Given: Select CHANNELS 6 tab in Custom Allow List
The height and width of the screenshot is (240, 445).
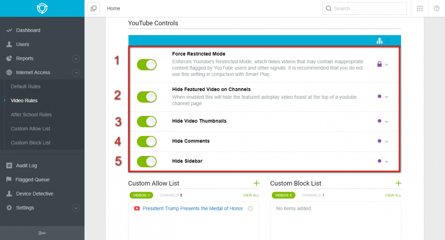Looking at the screenshot, I should coord(171,195).
